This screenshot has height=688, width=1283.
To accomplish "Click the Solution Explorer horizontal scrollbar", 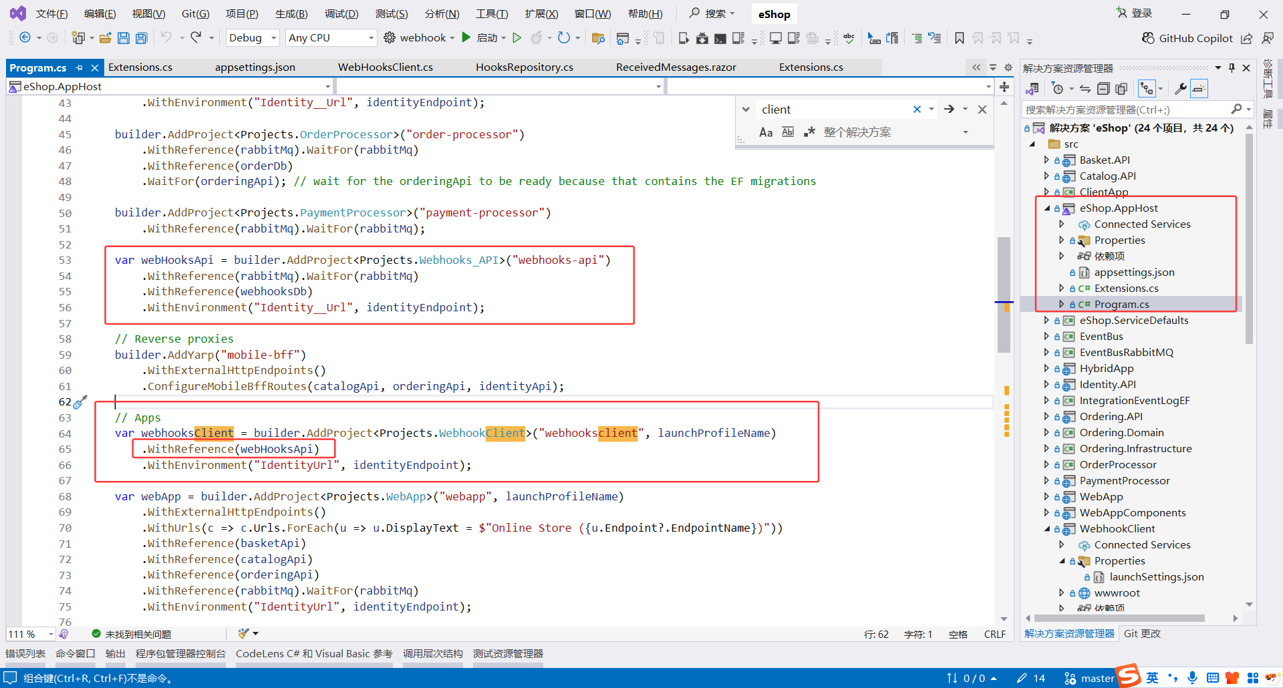I will pos(1119,619).
